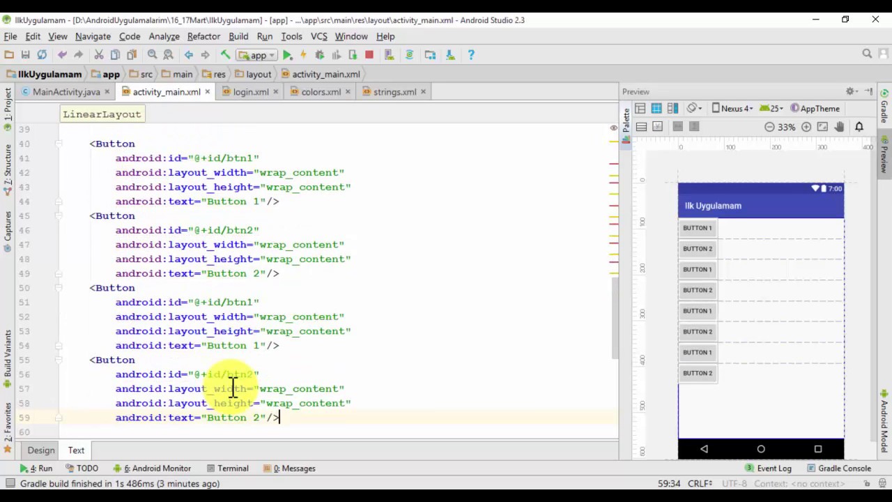Screen dimensions: 892x502
Task: Select the pan hand tool in Preview
Action: point(839,127)
